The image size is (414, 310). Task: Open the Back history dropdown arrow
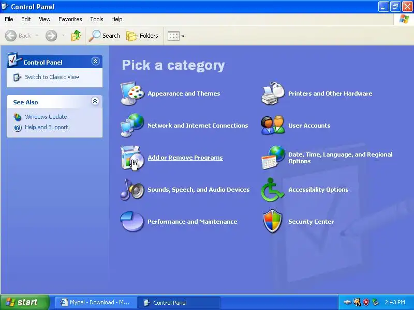[37, 35]
